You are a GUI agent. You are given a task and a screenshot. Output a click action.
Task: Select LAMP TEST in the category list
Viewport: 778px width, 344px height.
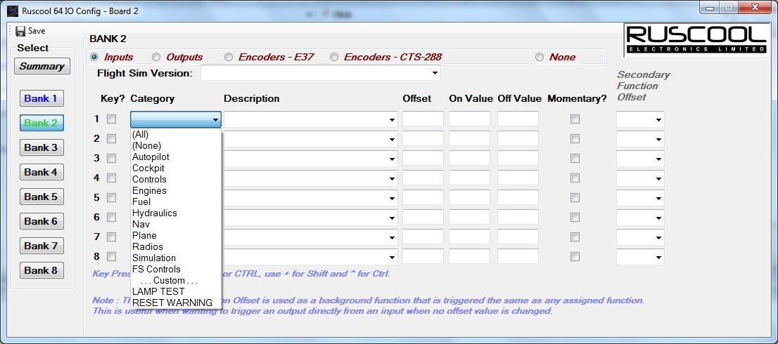[x=176, y=291]
